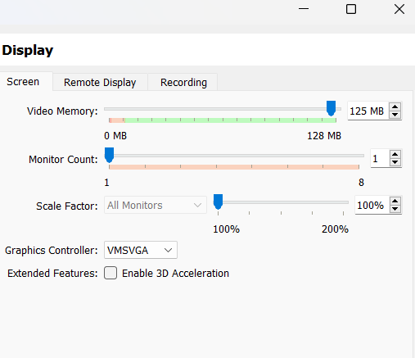Click the 125 MB video memory field
Viewport: 415px width, 358px height.
[x=368, y=111]
